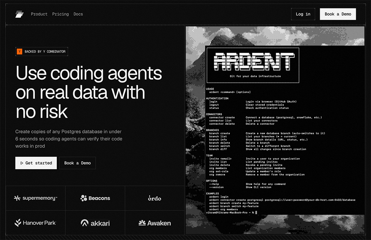This screenshot has height=240, width=371.
Task: Click the ordo logo
Action: pyautogui.click(x=154, y=198)
